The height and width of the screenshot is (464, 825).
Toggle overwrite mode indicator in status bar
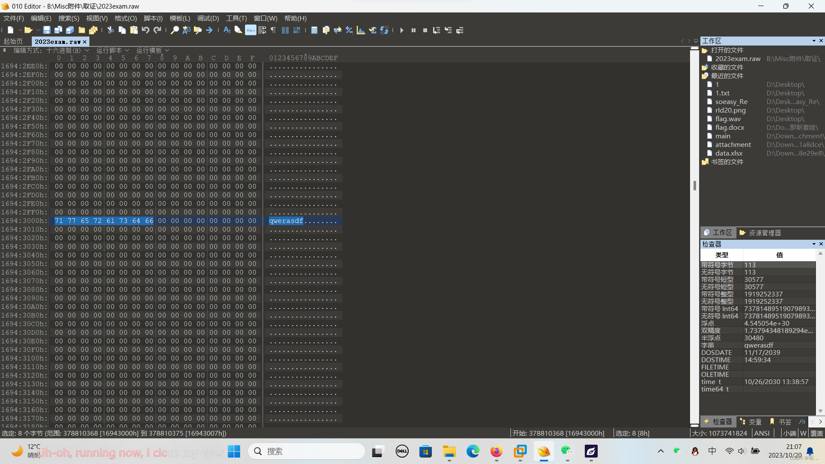(816, 433)
